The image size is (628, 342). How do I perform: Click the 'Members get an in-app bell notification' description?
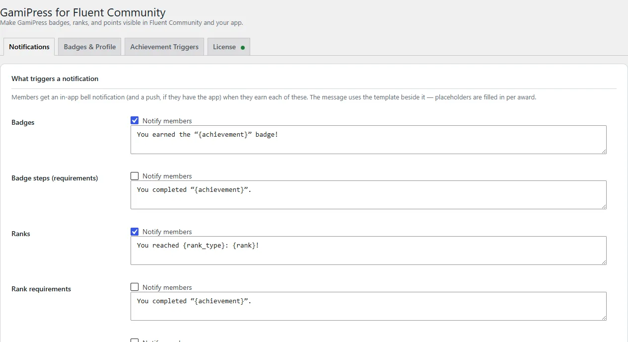point(274,97)
